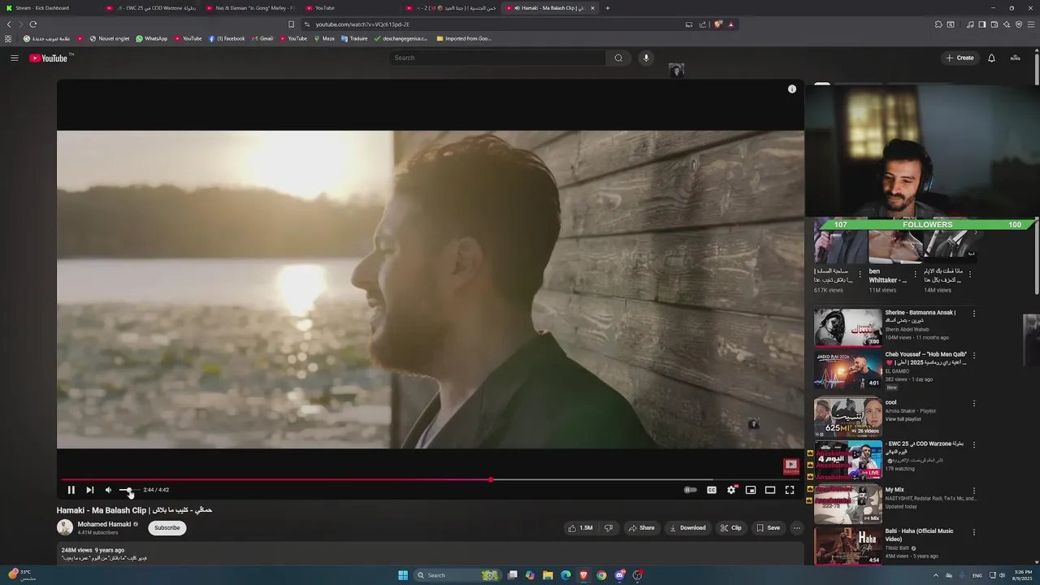Viewport: 1040px width, 585px height.
Task: Open a new browser tab
Action: (x=608, y=8)
